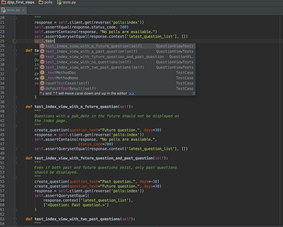Viewport: 283px width, 227px height.
Task: Choose test_index_view_with_future_question_and_past_question suggestion
Action: point(117,57)
